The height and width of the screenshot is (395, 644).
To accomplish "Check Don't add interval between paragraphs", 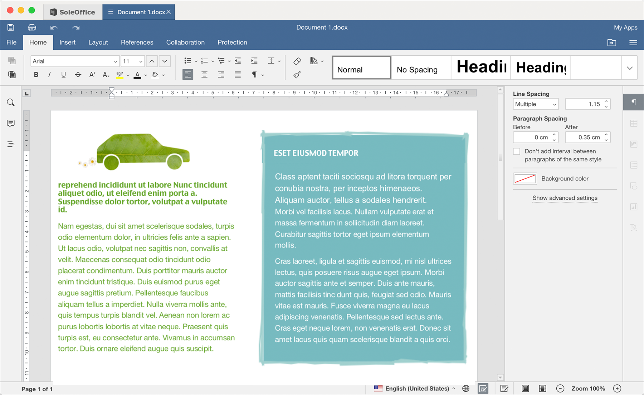I will (517, 151).
